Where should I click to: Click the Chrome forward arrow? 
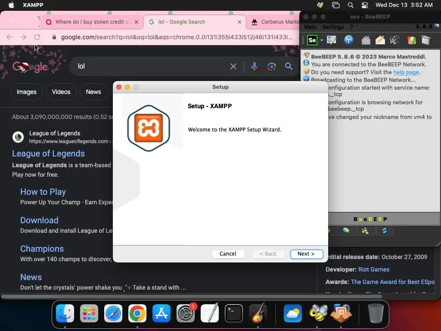23,37
